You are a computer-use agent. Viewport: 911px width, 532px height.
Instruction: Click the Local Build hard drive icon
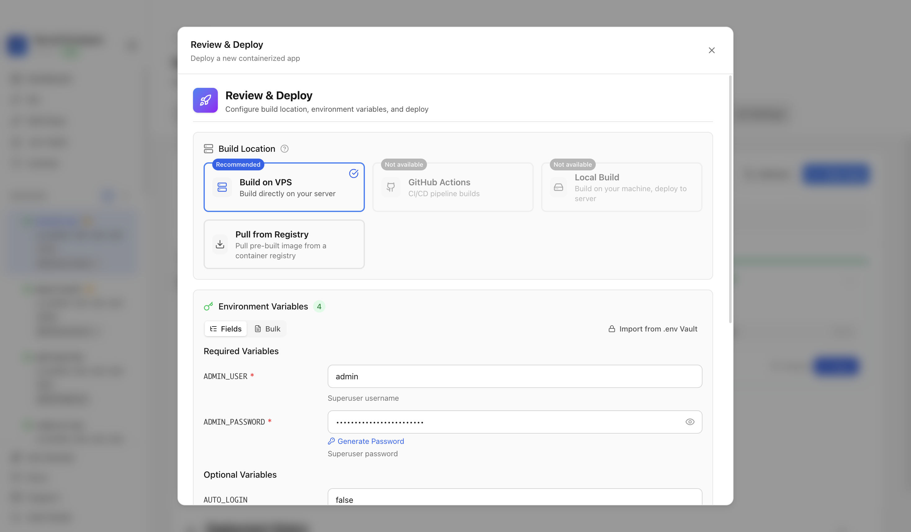(x=558, y=187)
